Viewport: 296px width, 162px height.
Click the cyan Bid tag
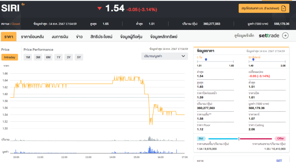tap(201, 138)
